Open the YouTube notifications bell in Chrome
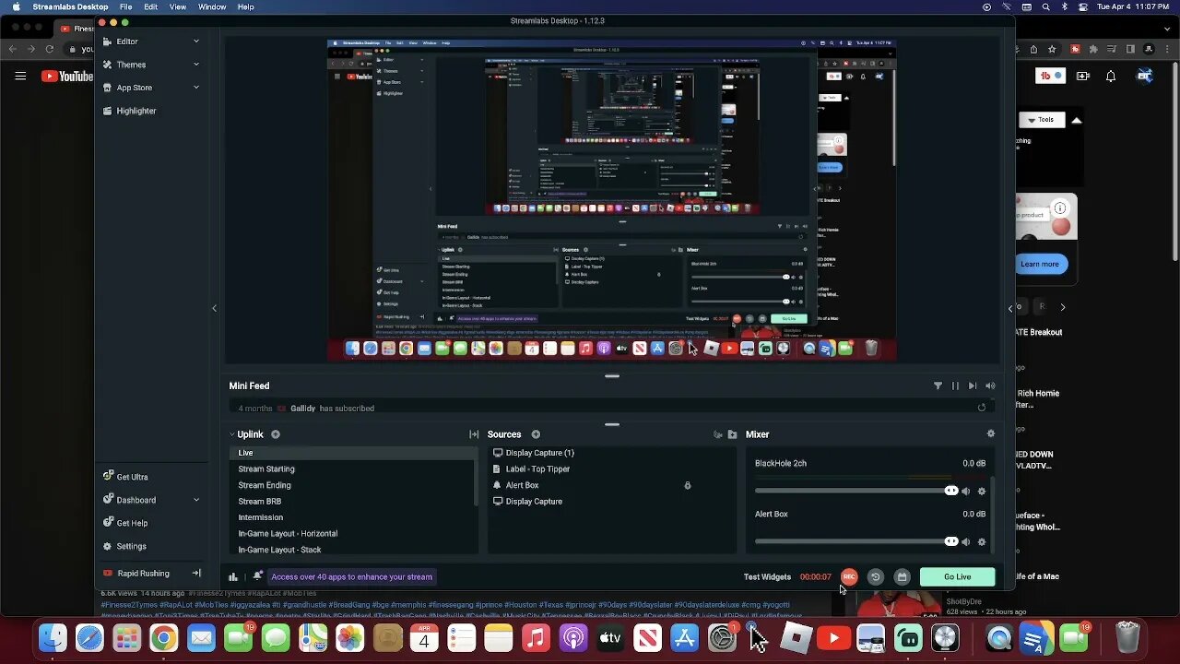 point(1111,77)
